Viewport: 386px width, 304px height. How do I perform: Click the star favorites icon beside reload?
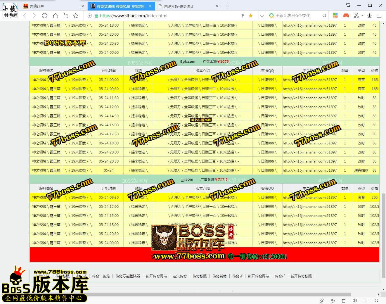(x=76, y=16)
